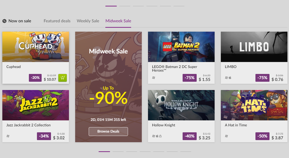Click Windows icon on Jazz Jackrabbit 2 card
This screenshot has height=158, width=289.
pyautogui.click(x=8, y=136)
